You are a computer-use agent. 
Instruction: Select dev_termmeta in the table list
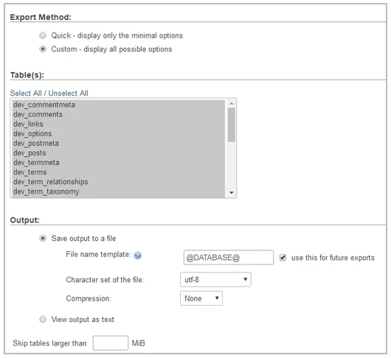(119, 163)
